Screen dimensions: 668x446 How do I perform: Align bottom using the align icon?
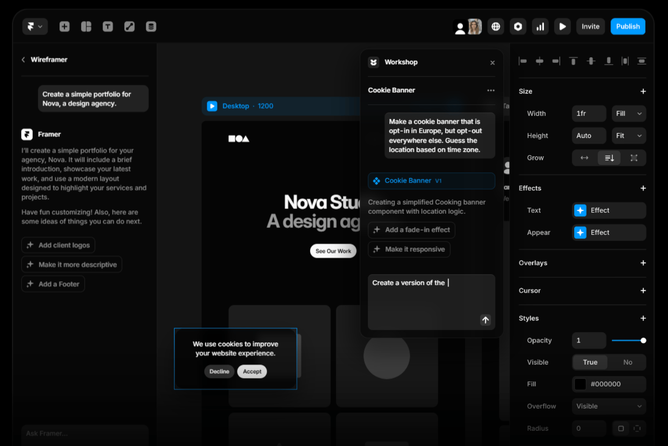pyautogui.click(x=608, y=61)
